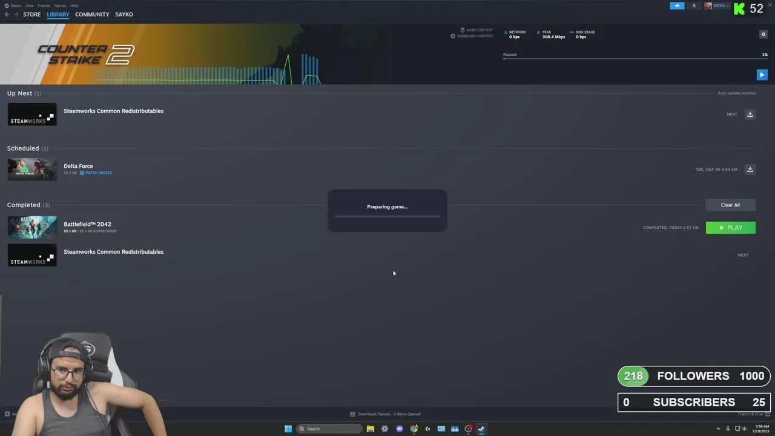
Task: Click 'Downloads Paused - 2 Items Queued' status
Action: [385, 414]
